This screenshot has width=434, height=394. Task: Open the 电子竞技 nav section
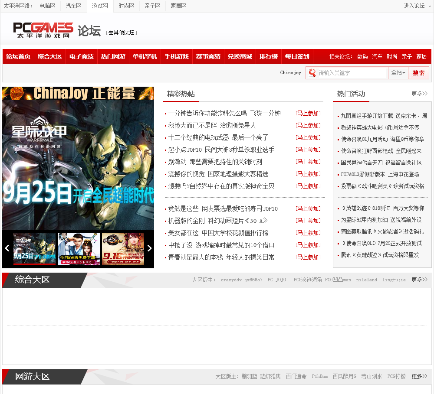point(82,56)
